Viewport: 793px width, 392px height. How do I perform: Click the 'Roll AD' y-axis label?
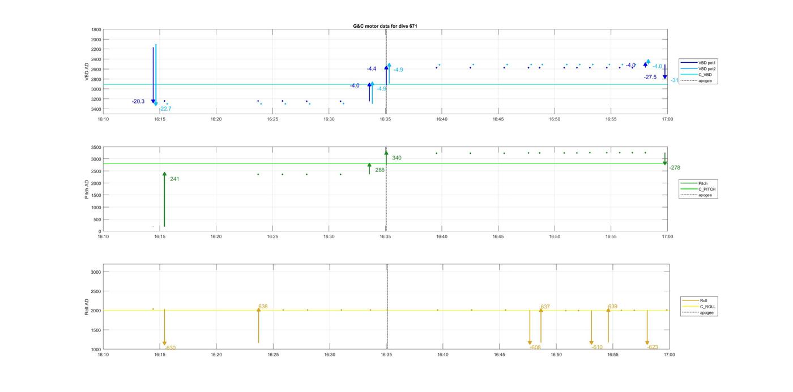(x=87, y=307)
